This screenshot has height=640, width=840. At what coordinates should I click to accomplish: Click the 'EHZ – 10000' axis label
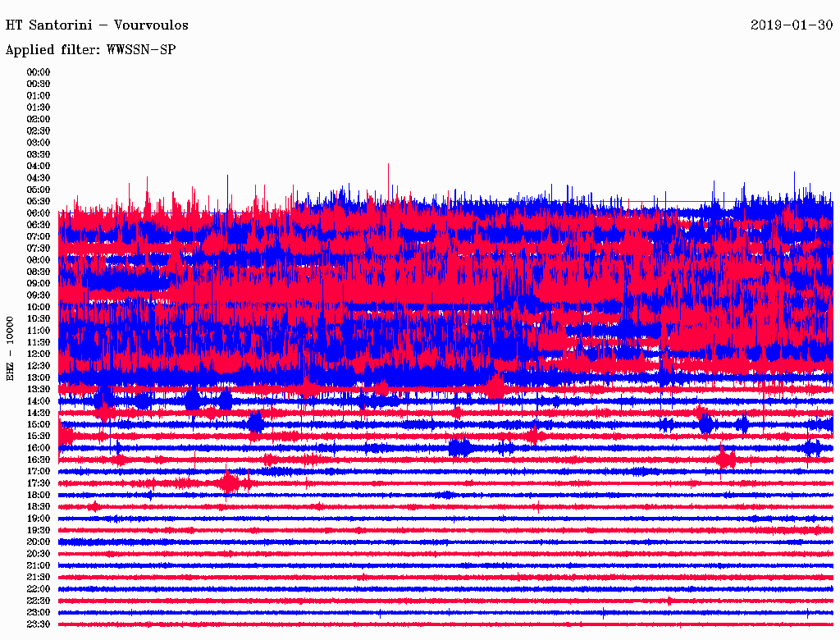10,349
